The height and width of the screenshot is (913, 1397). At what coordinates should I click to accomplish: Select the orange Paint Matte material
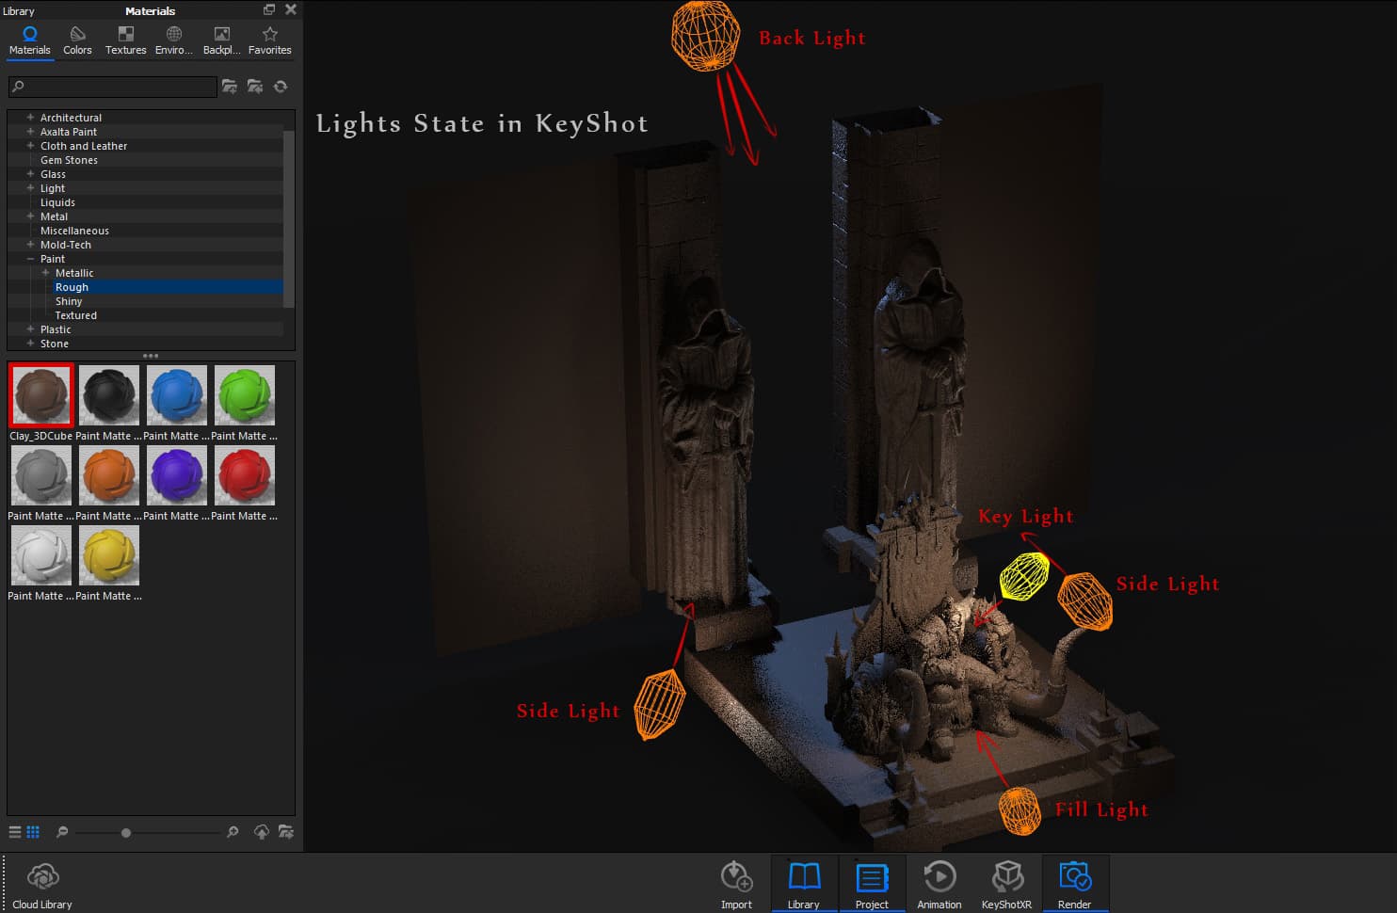coord(109,475)
